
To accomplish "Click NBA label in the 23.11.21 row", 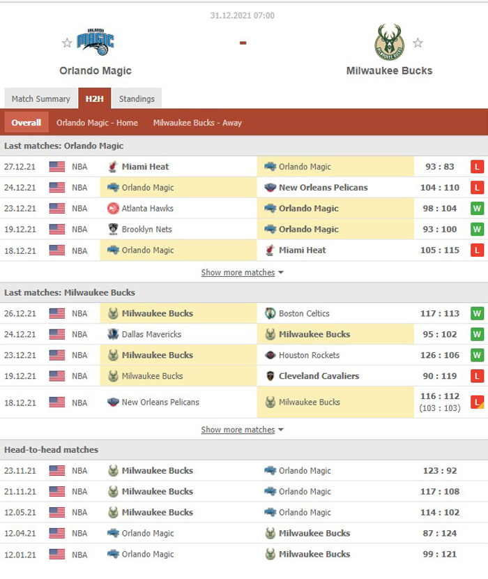I will click(79, 471).
